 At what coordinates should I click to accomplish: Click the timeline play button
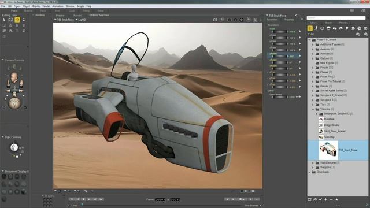[x=89, y=199]
